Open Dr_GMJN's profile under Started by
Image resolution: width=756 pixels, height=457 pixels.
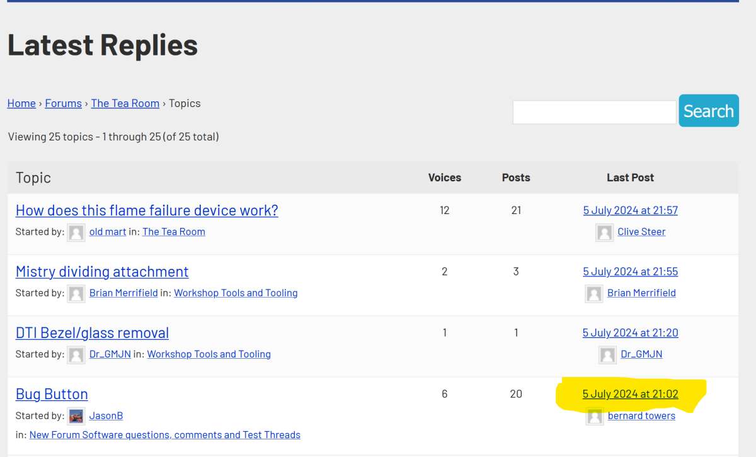(x=110, y=354)
